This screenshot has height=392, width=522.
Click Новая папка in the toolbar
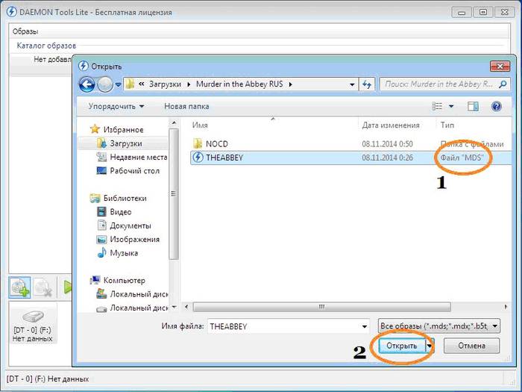click(186, 107)
